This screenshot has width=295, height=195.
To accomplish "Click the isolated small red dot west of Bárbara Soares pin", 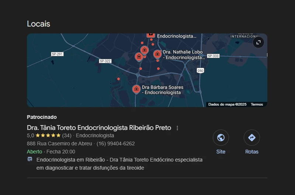I will tap(118, 79).
